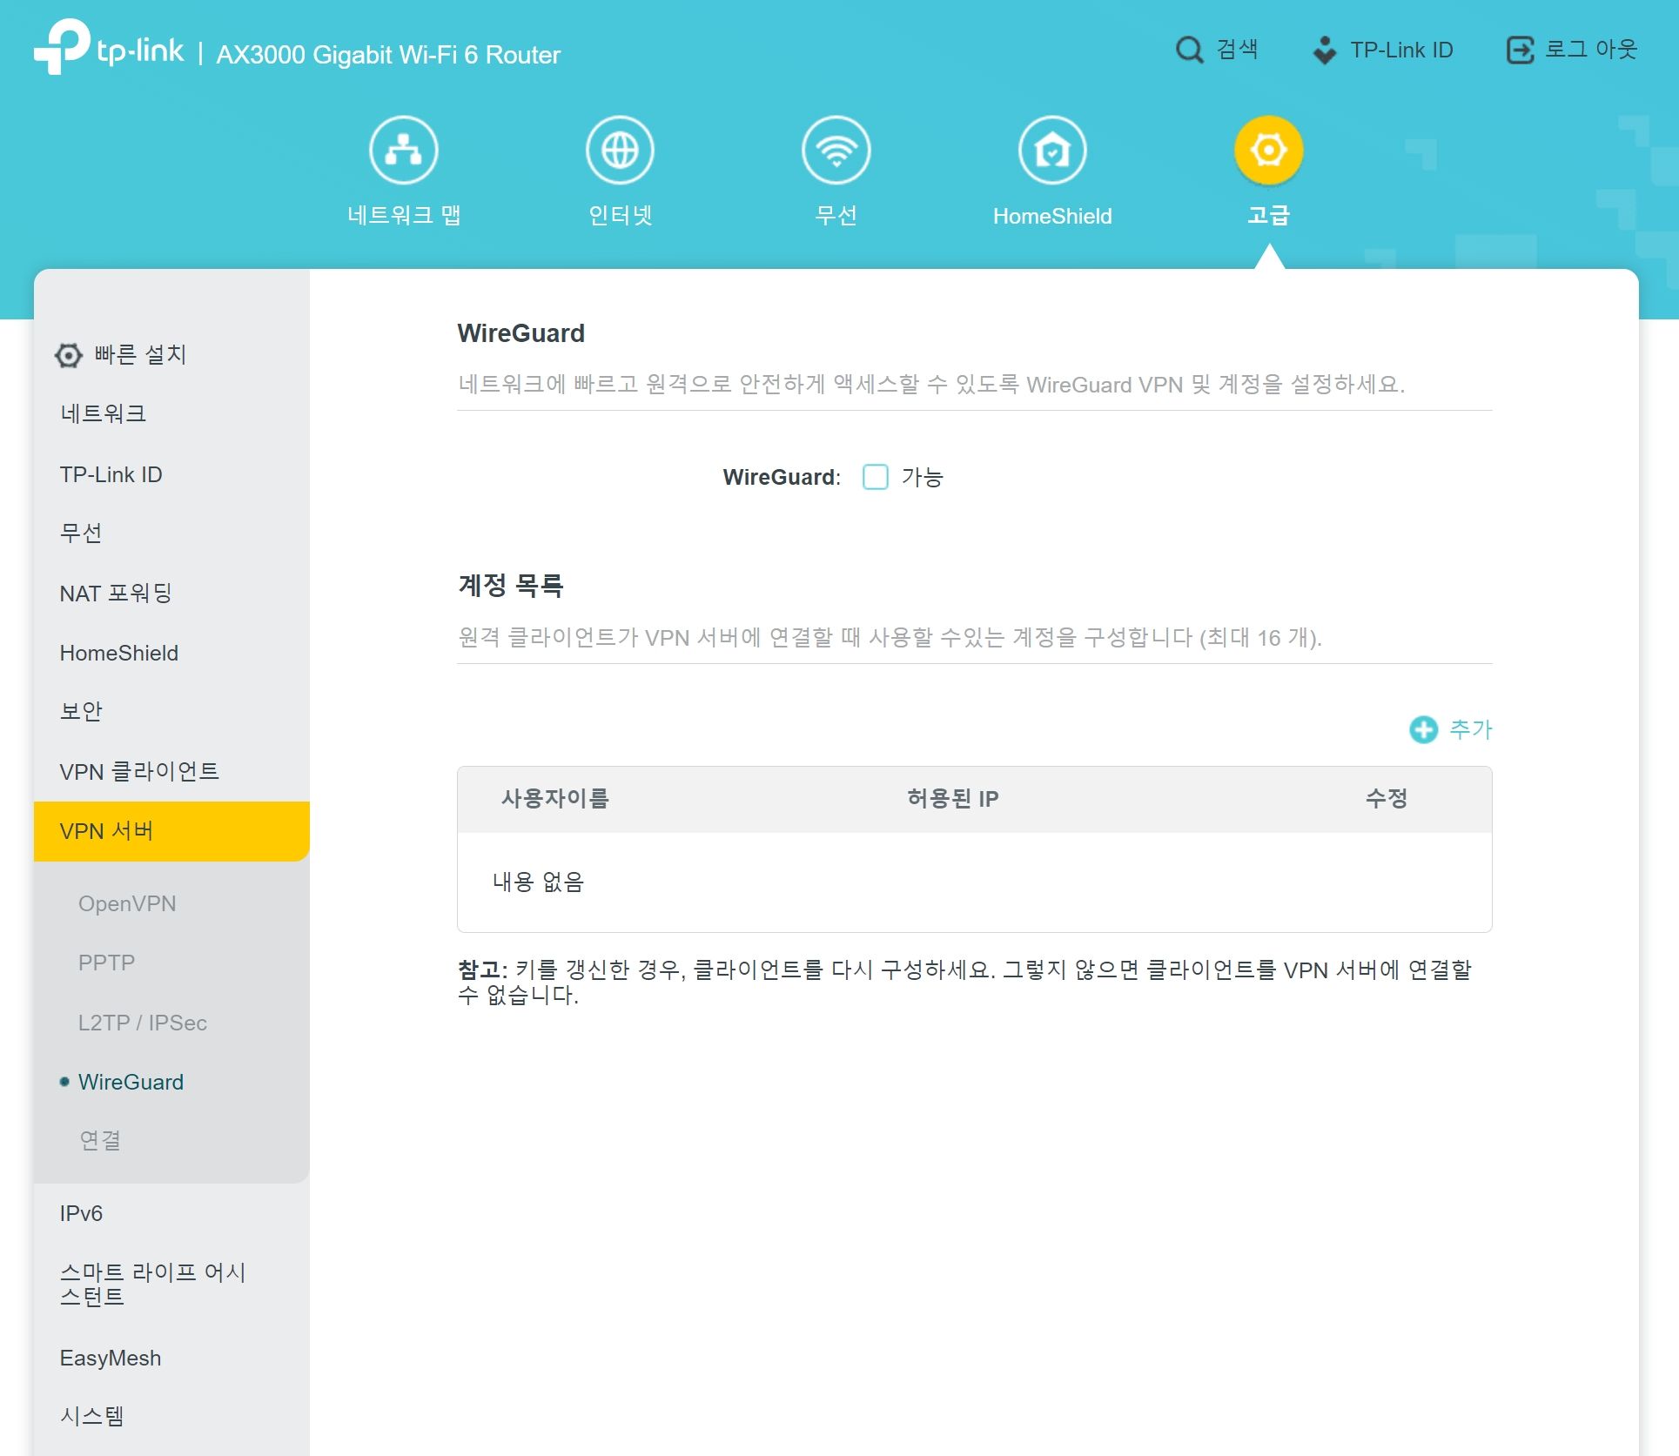Click the Quick Setup (빠른 설치) gear icon
This screenshot has height=1456, width=1679.
69,355
